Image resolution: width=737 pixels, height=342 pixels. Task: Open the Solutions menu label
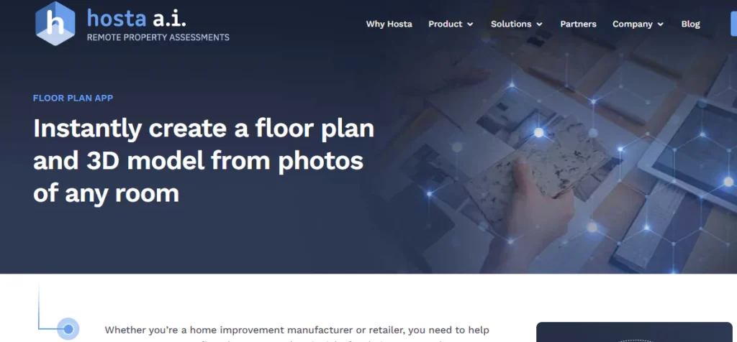click(511, 24)
